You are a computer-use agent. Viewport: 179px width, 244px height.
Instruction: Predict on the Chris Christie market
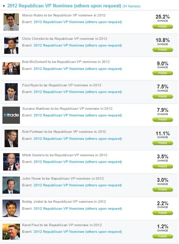pyautogui.click(x=163, y=50)
